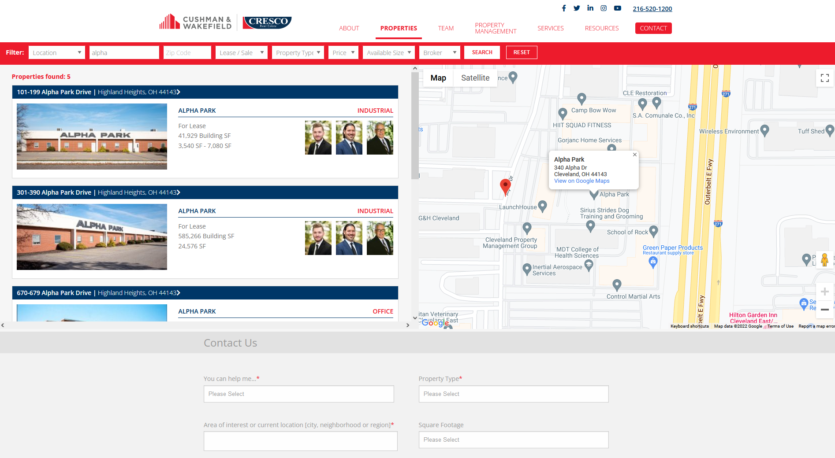Click the Street View pegman icon
Viewport: 835px width, 458px height.
(825, 259)
